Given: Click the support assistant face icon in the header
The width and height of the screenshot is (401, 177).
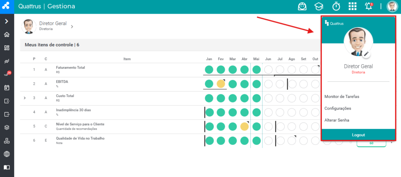Looking at the screenshot, I should [302, 6].
